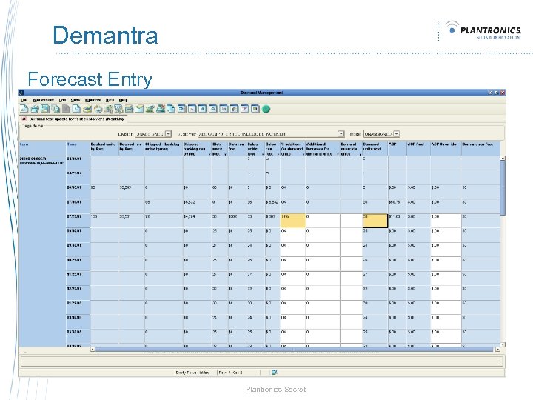Click the toolbar icon with red X mark

161,109
